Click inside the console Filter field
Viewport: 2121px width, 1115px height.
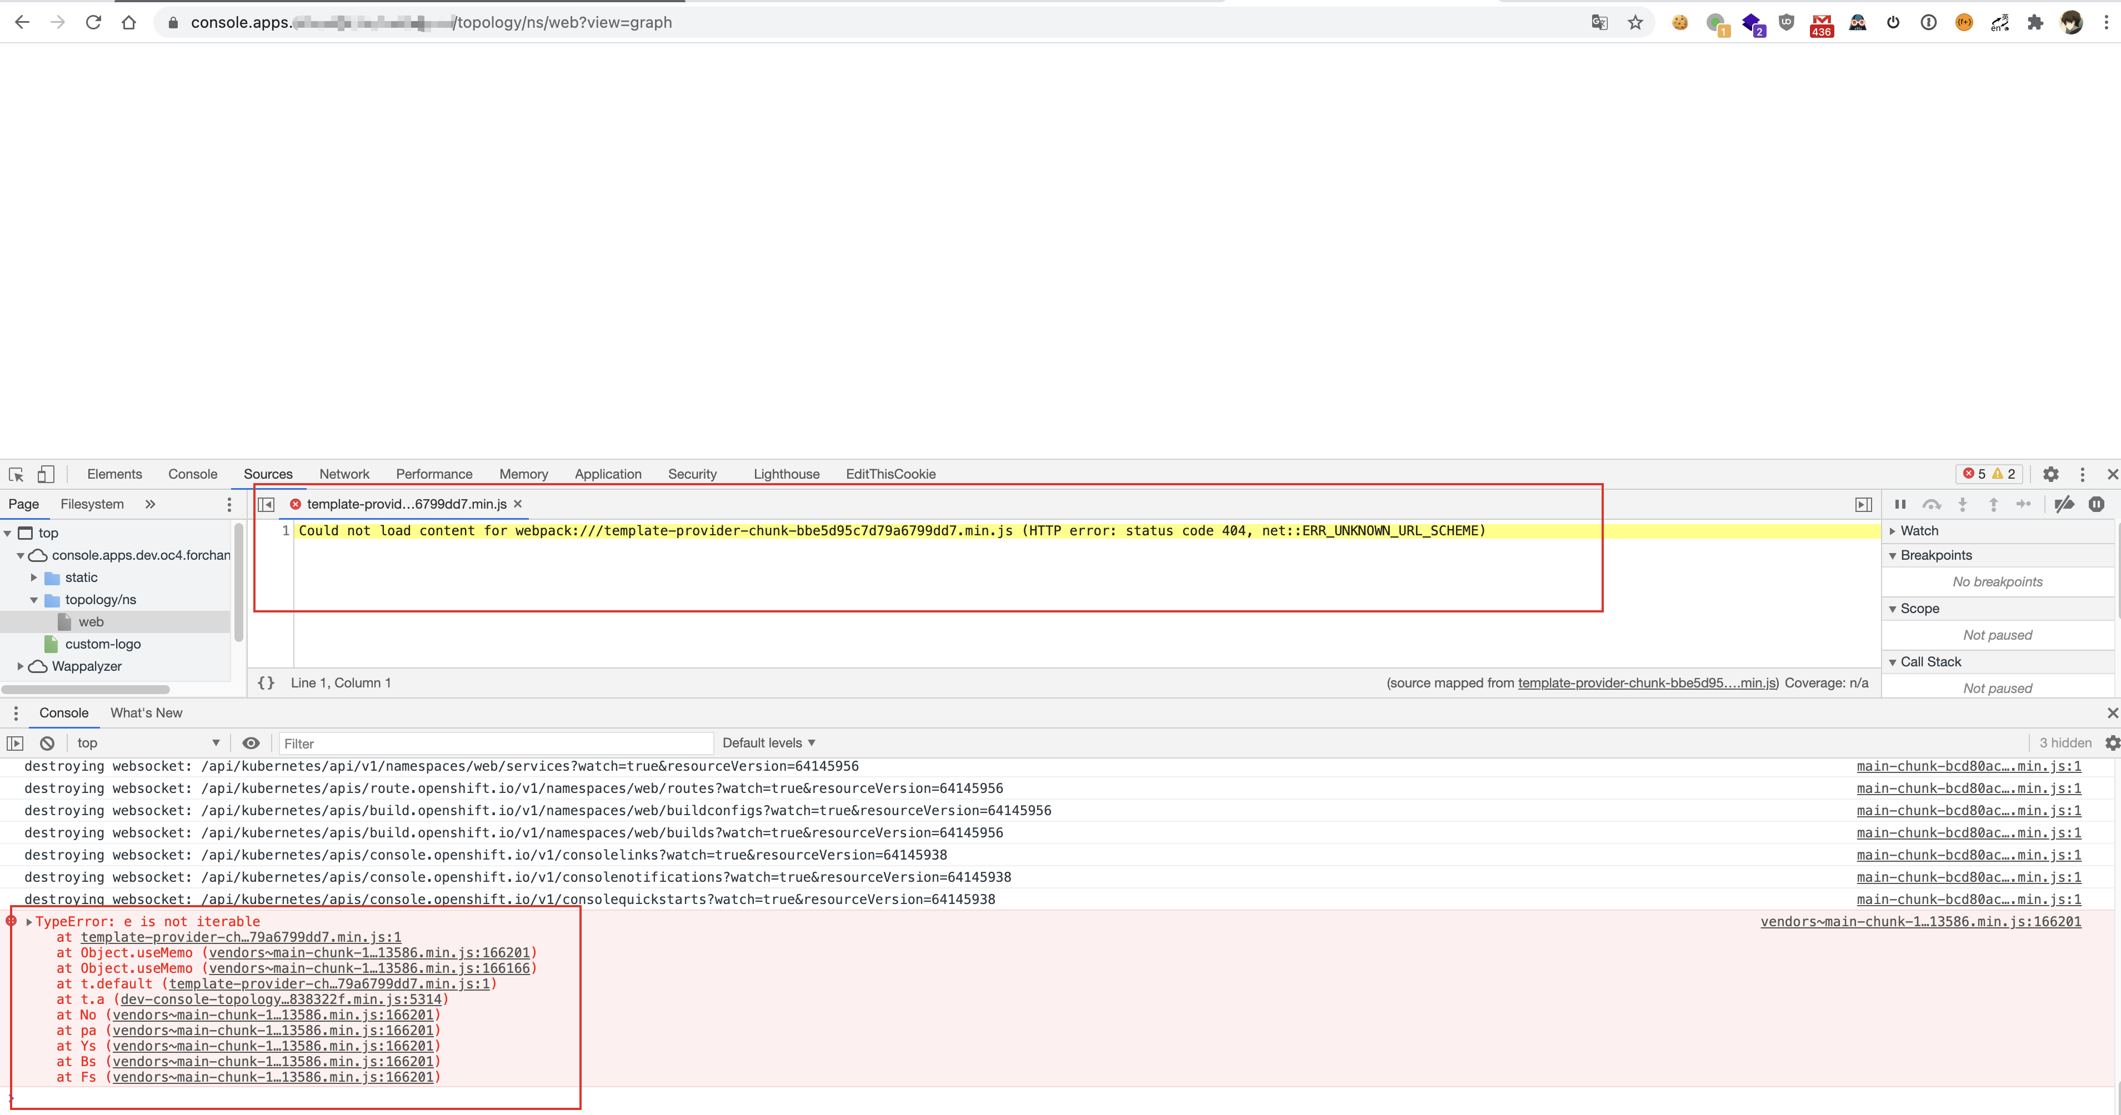494,742
